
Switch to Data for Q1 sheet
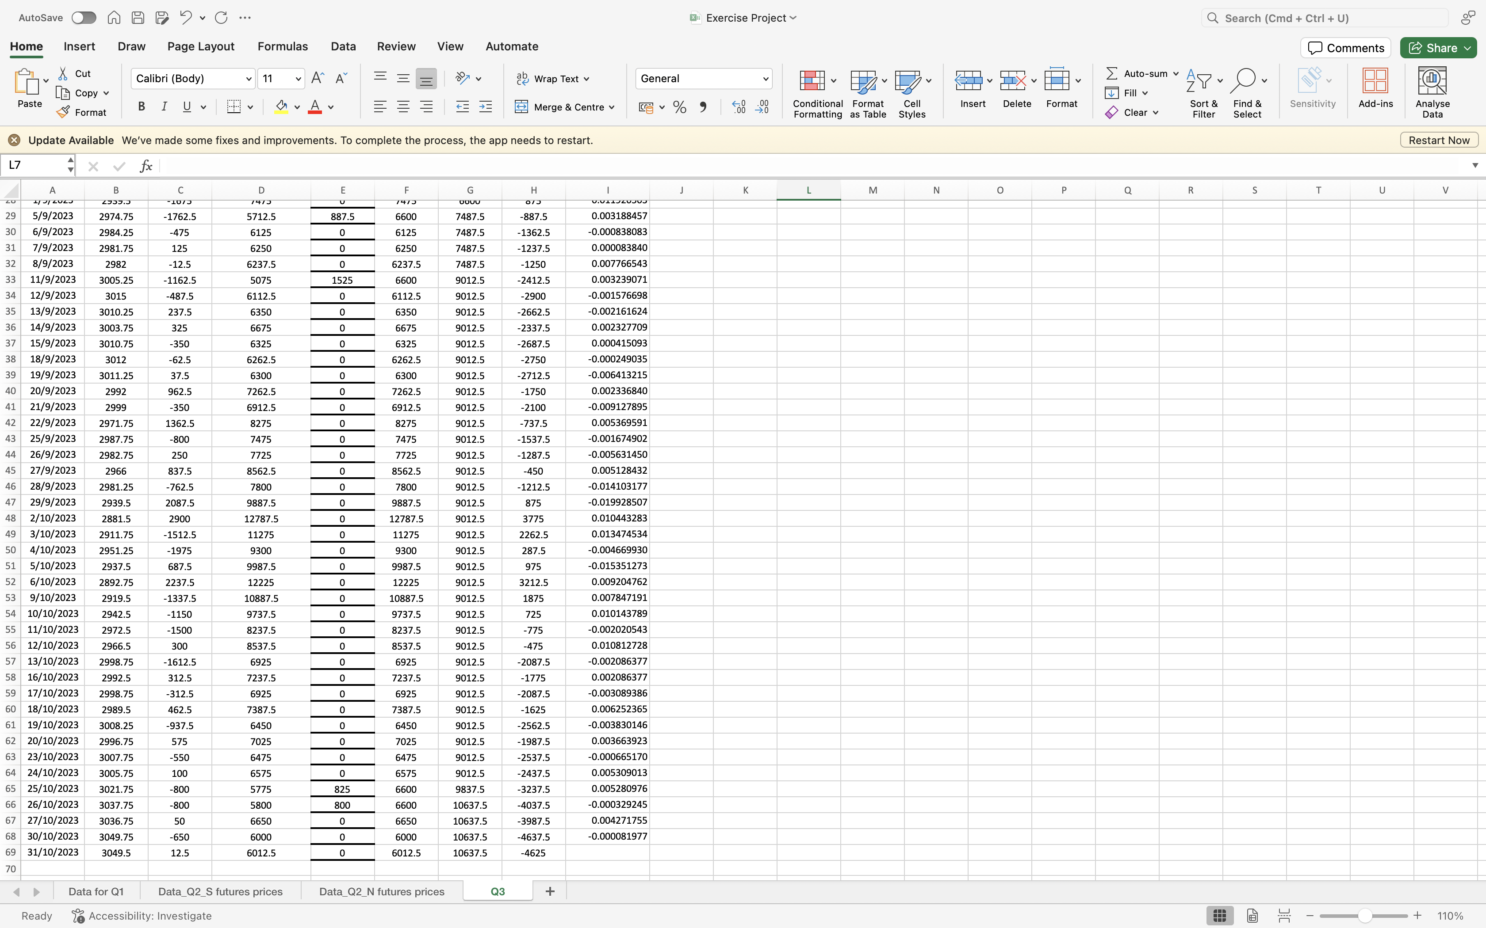pyautogui.click(x=96, y=891)
